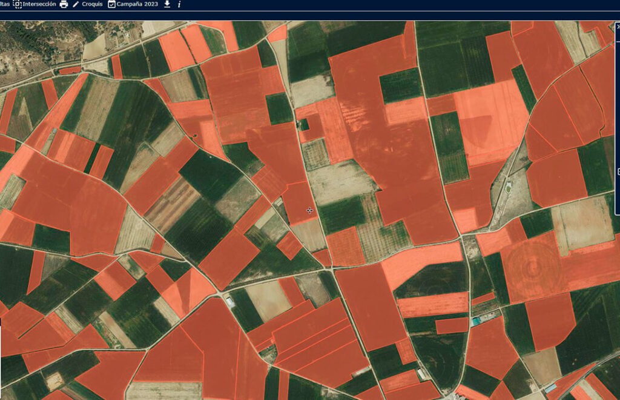Select the blue-roofed building at bottom right
This screenshot has width=620, height=400.
coord(550,388)
